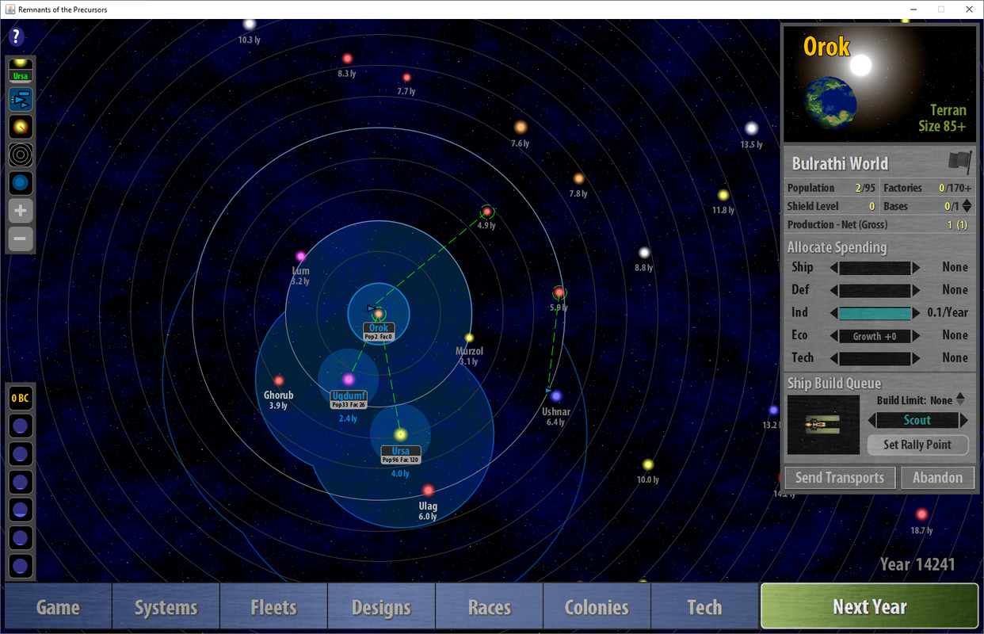Click the Ship spending slider bar
The image size is (984, 634).
pos(875,268)
